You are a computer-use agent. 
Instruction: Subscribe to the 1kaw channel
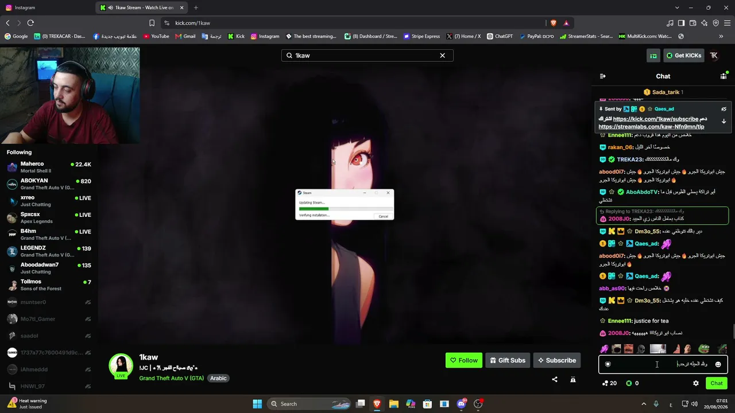556,360
